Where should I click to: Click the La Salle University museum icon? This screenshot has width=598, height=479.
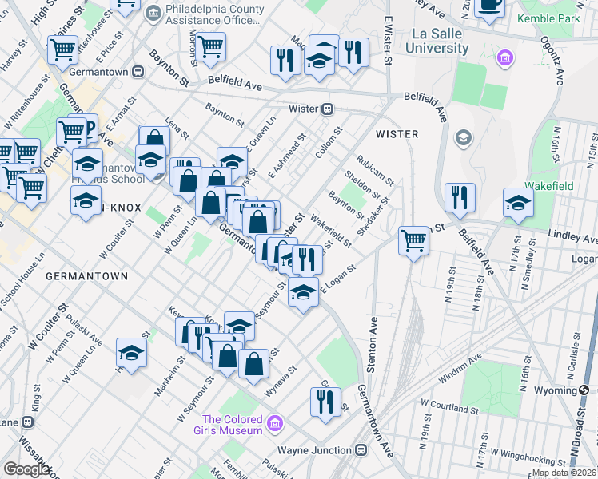pos(505,58)
